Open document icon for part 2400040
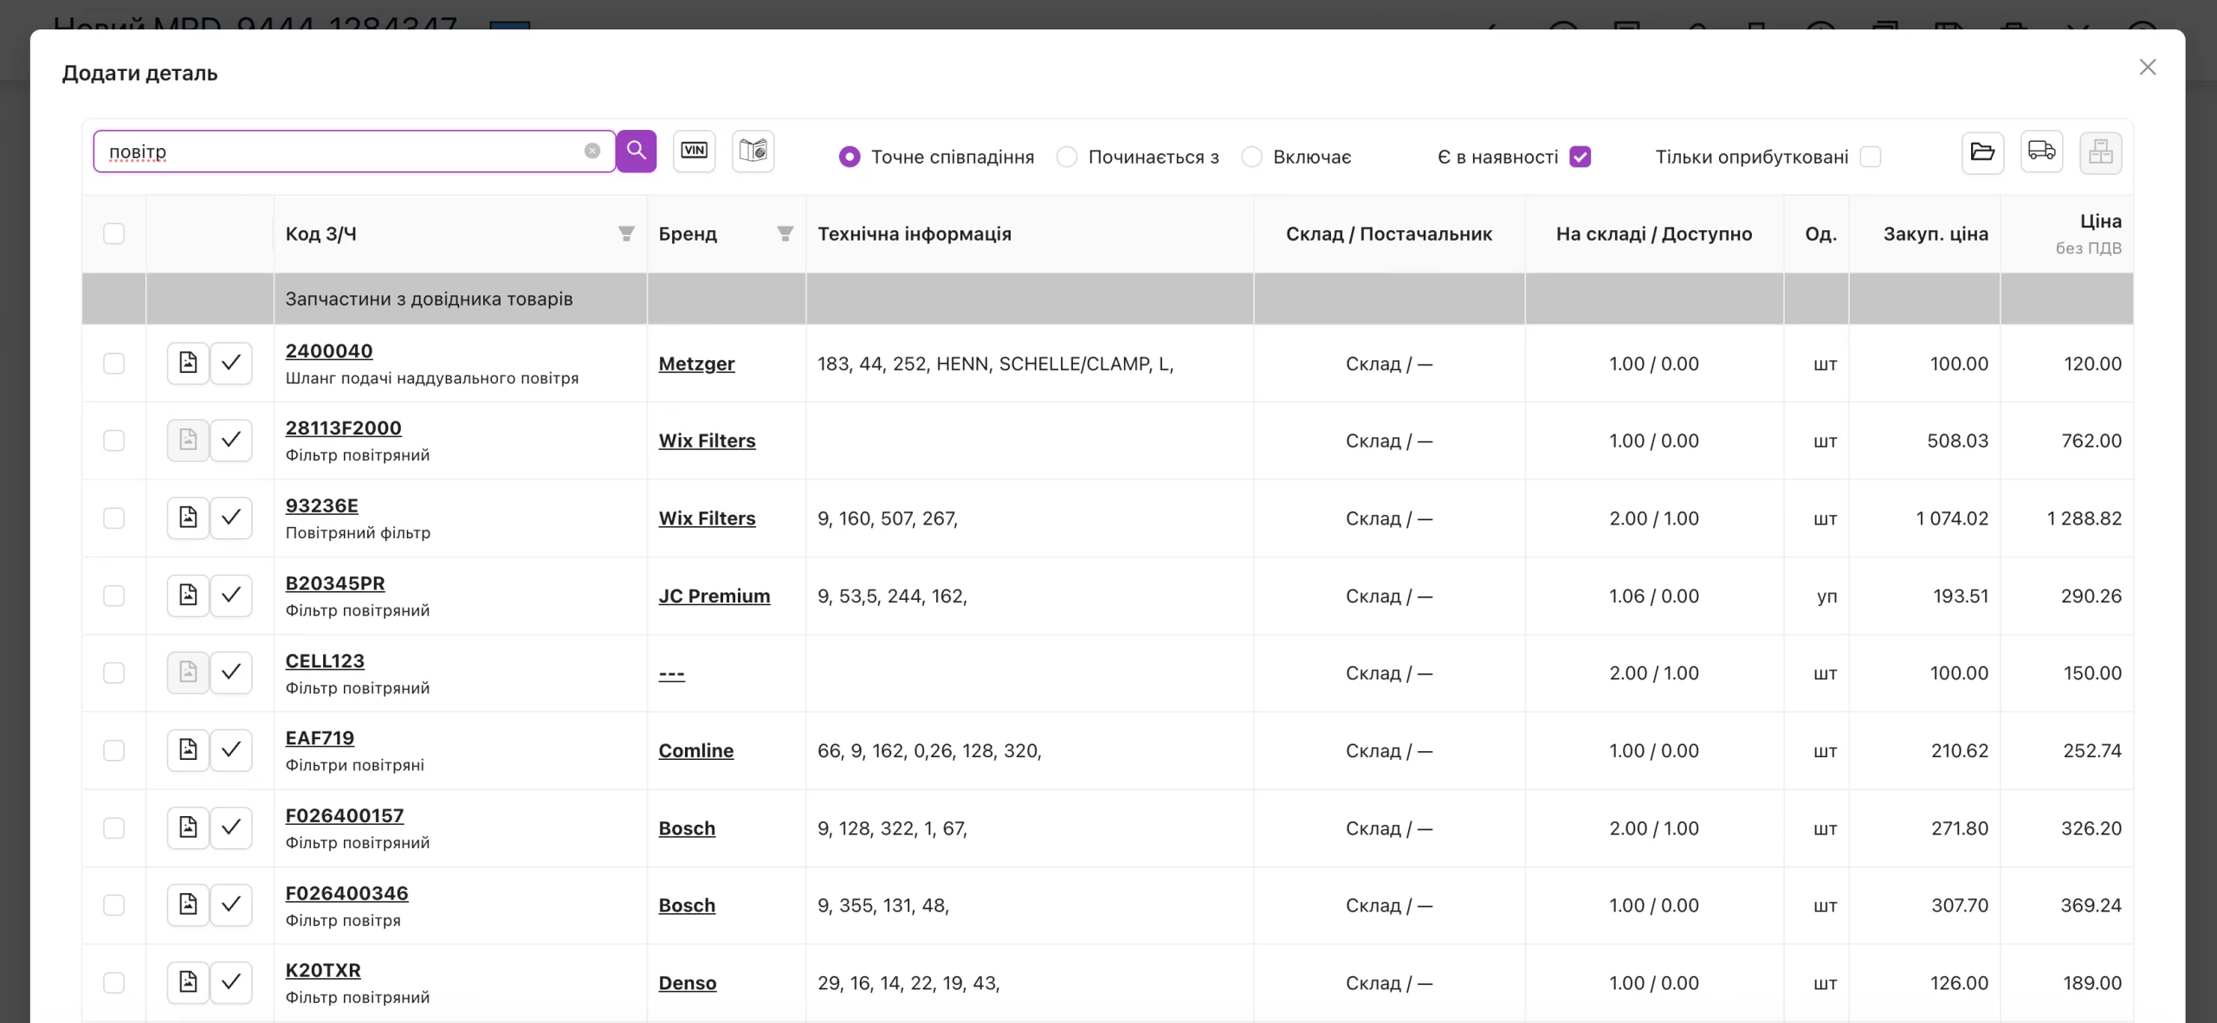Image resolution: width=2217 pixels, height=1023 pixels. tap(188, 363)
